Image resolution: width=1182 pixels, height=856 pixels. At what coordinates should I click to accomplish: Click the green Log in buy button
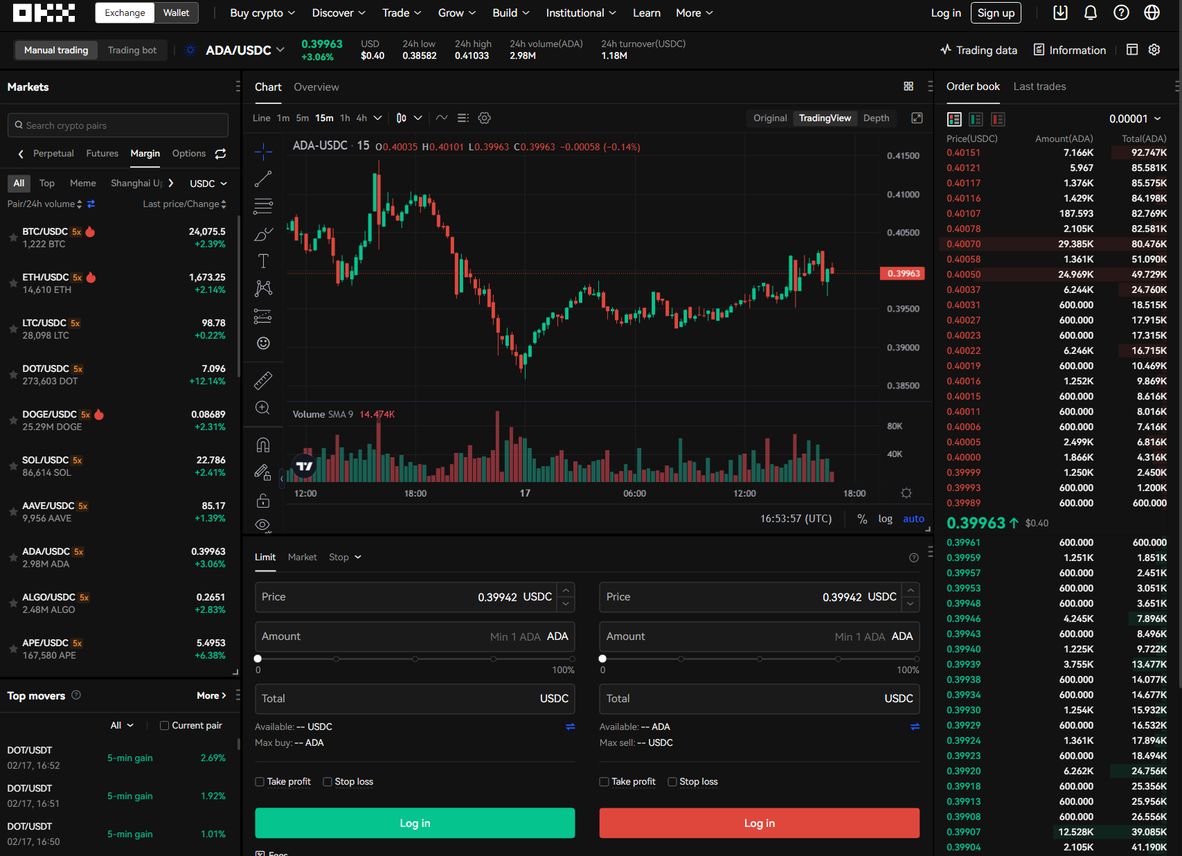click(415, 823)
